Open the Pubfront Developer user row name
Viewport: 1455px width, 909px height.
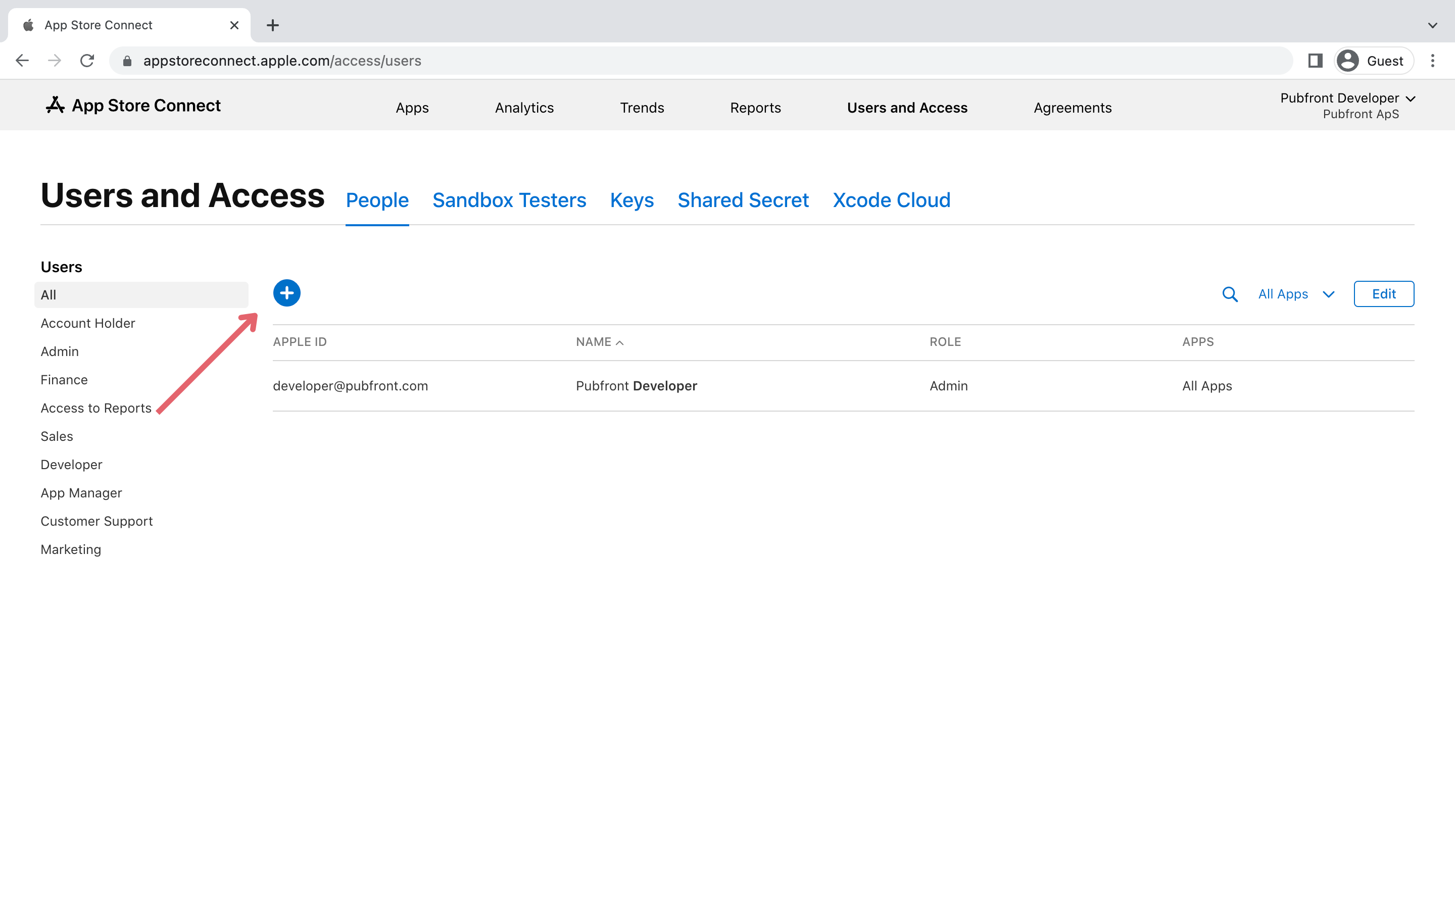[636, 386]
